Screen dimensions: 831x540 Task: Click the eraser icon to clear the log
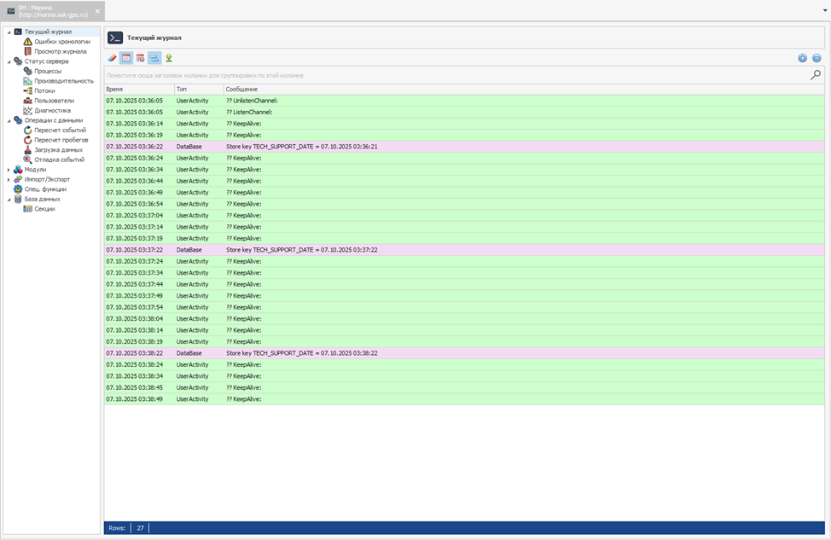112,58
